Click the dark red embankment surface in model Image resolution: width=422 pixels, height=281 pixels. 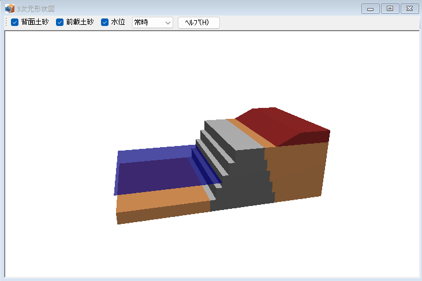click(280, 126)
